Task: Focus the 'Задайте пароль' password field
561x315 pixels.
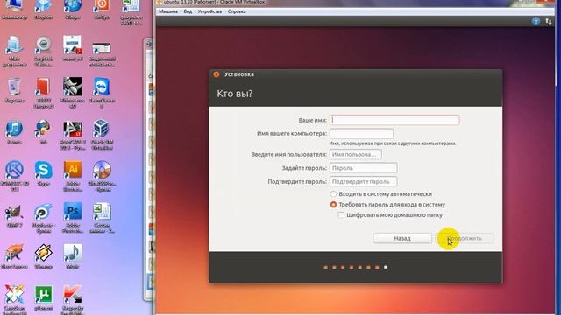Action: (x=363, y=168)
